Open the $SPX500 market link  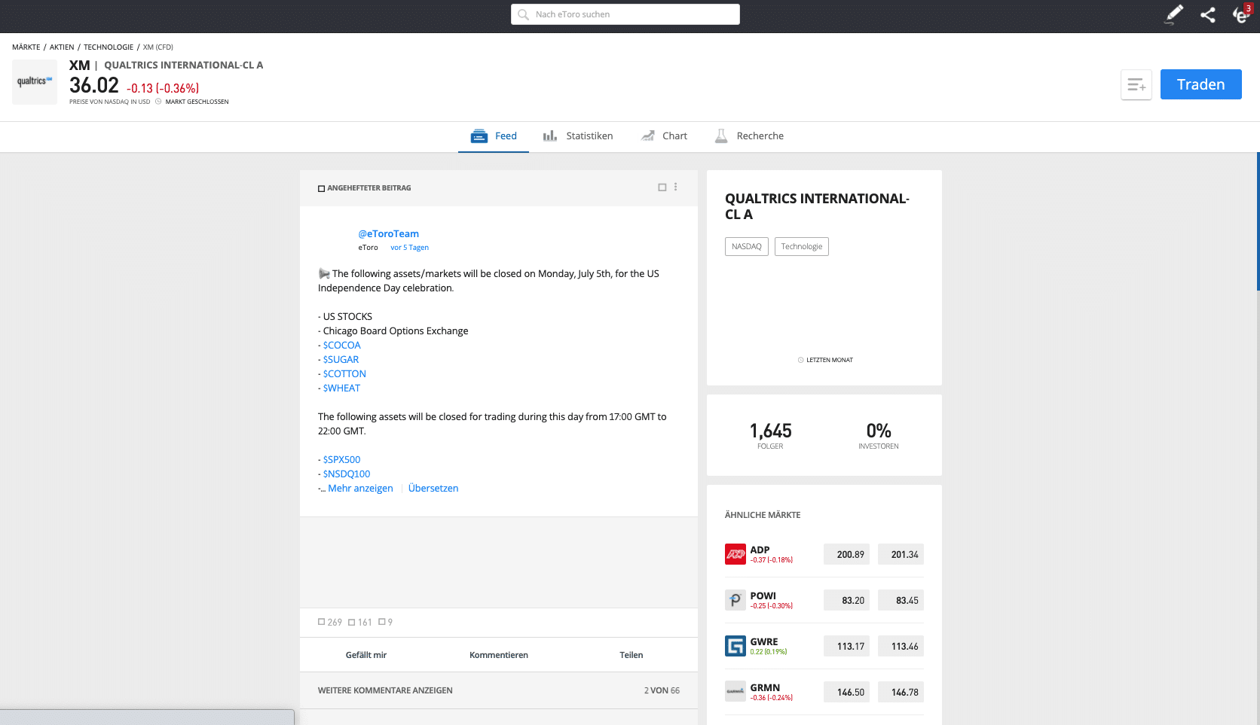pyautogui.click(x=341, y=460)
